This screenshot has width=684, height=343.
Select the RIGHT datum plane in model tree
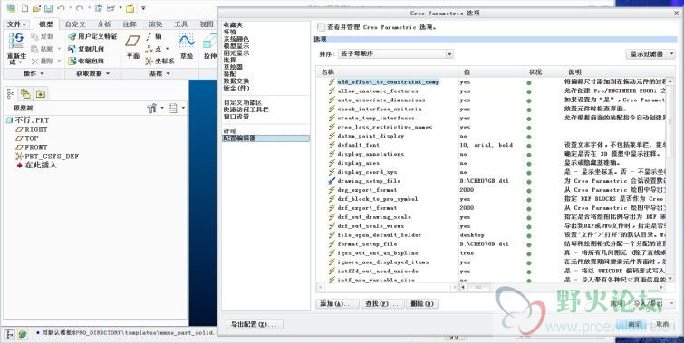click(x=32, y=129)
